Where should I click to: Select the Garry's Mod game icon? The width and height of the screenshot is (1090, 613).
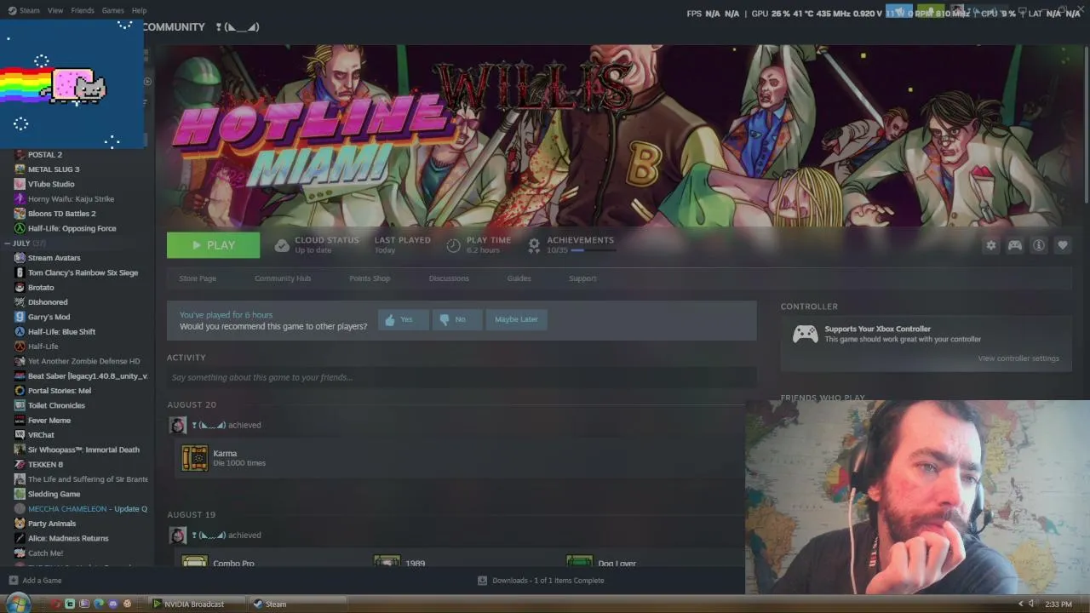point(20,317)
